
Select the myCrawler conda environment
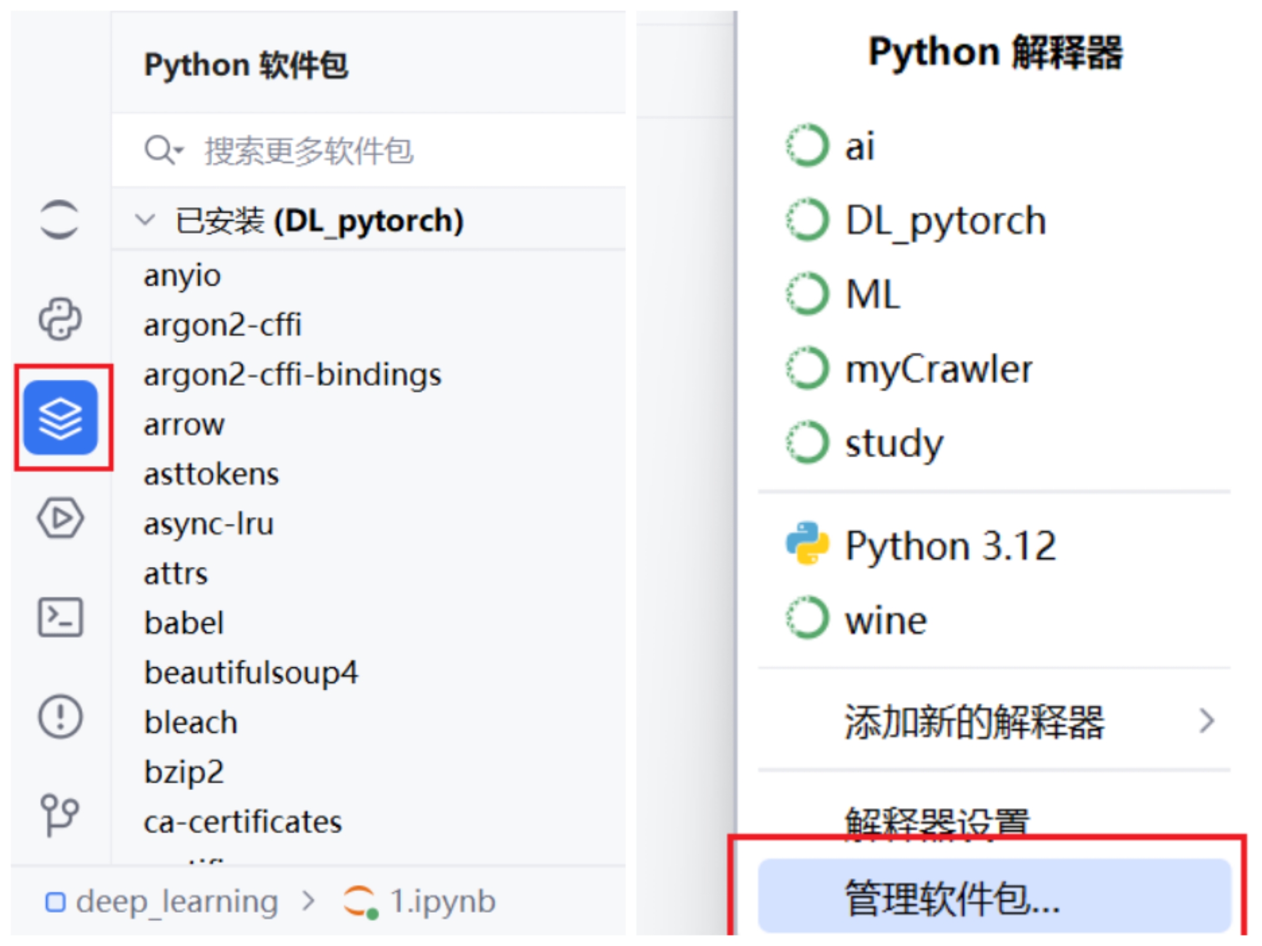click(938, 369)
